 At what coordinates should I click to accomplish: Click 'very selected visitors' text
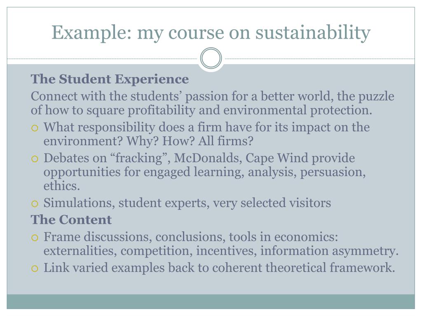coord(272,203)
